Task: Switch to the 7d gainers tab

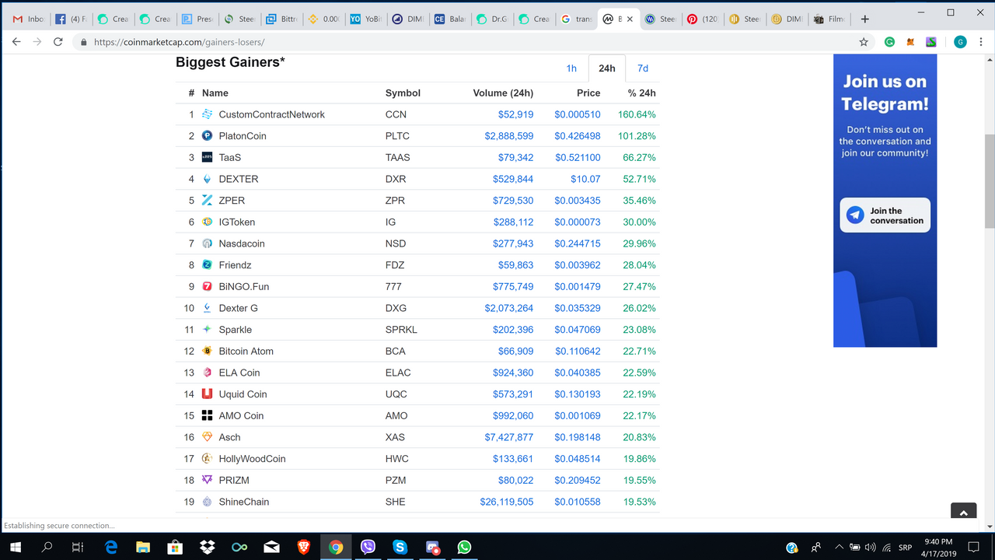Action: pyautogui.click(x=643, y=68)
